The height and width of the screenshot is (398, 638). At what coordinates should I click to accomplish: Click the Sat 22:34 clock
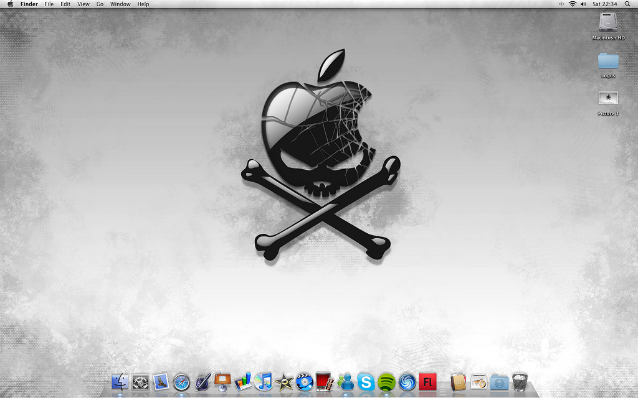coord(604,4)
